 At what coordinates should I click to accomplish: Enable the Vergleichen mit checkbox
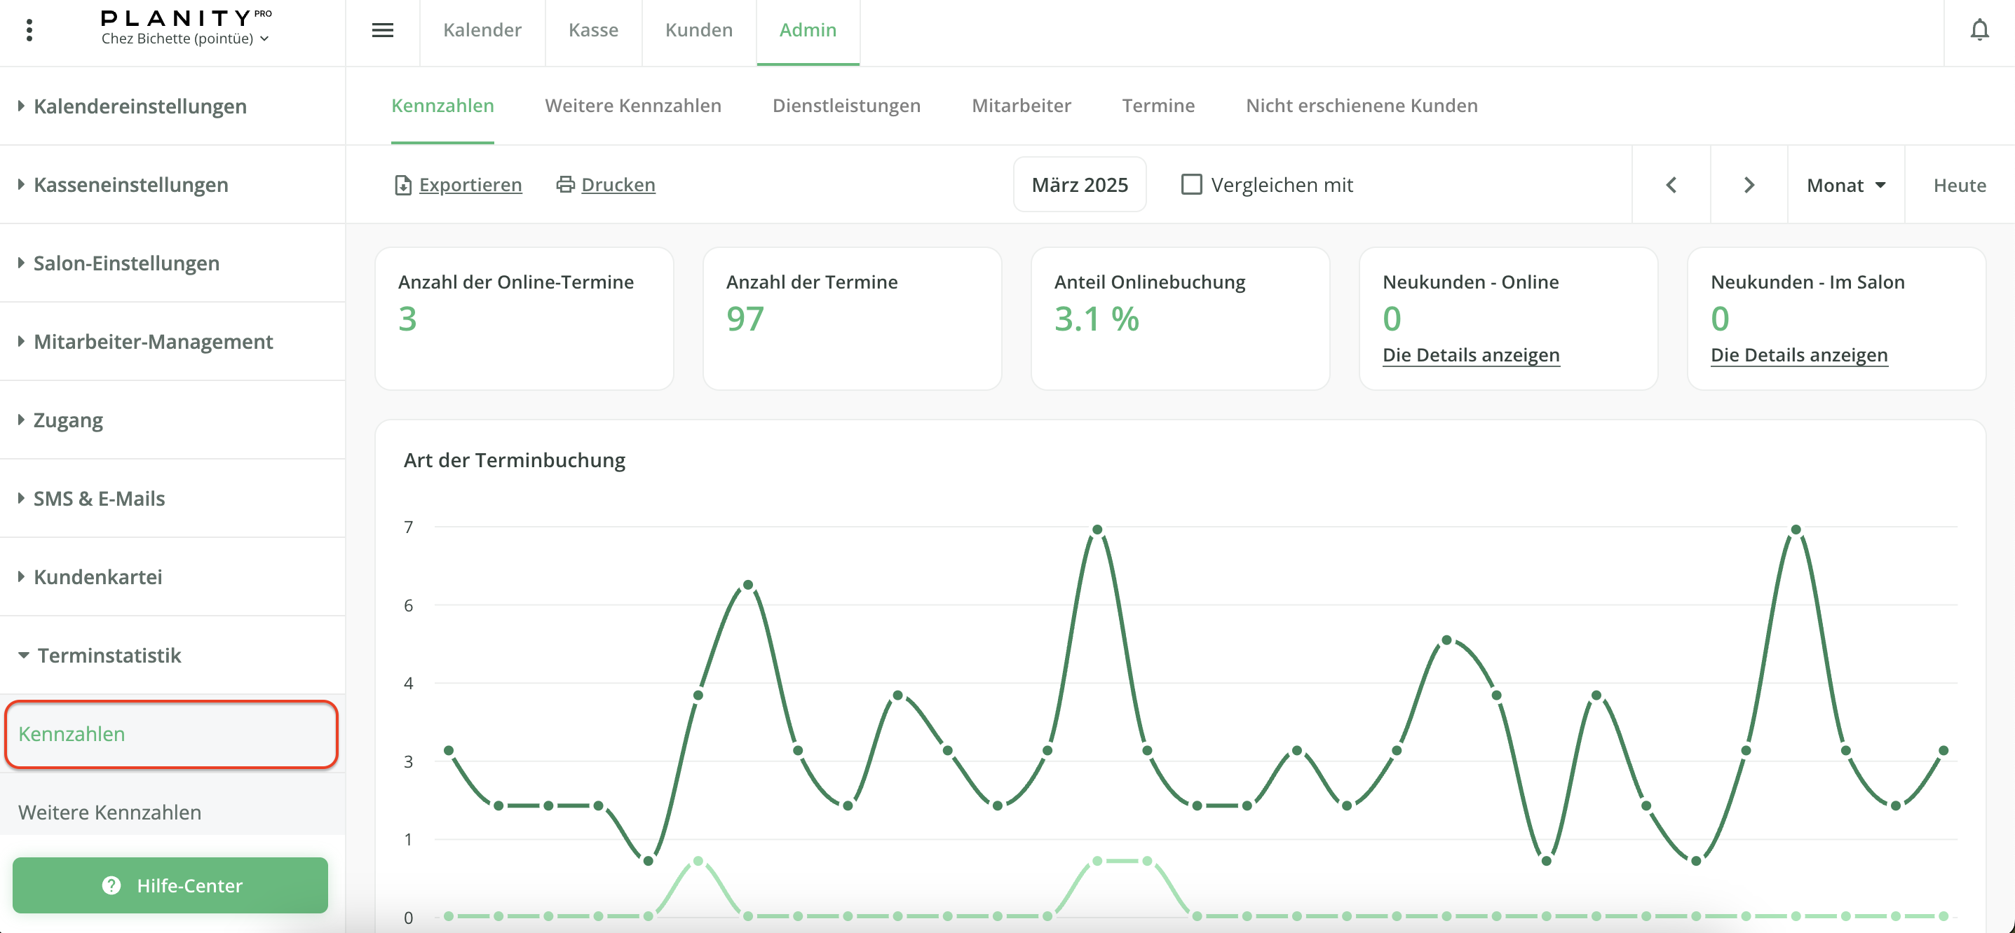pyautogui.click(x=1190, y=185)
